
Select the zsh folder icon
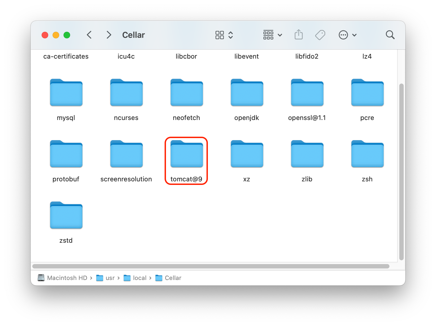coord(367,154)
